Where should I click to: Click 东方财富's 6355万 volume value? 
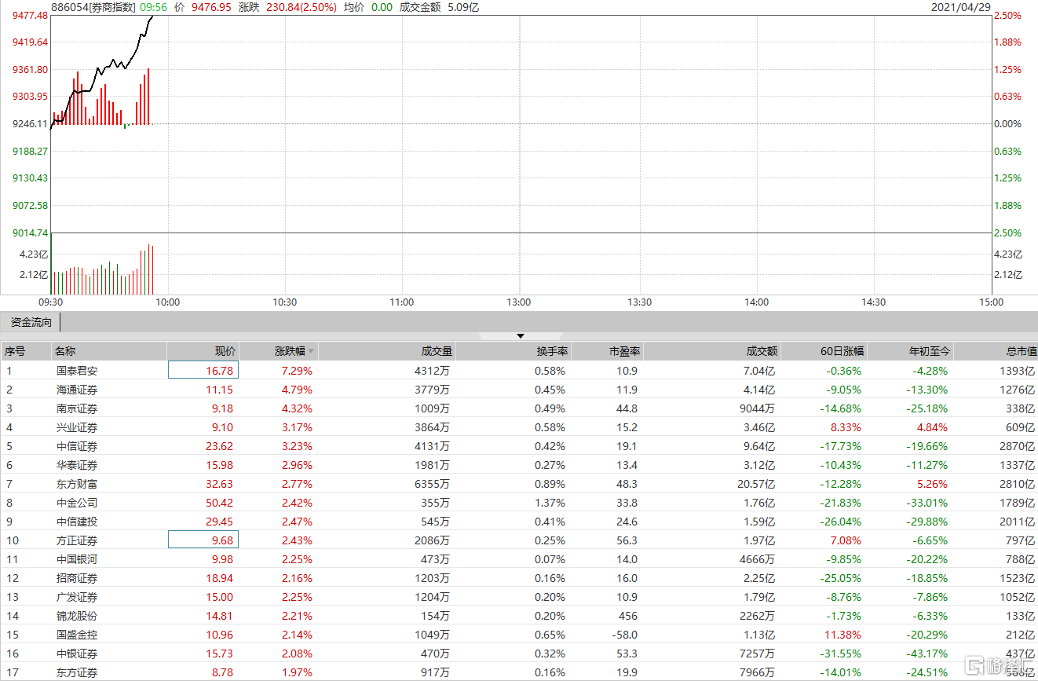point(432,484)
